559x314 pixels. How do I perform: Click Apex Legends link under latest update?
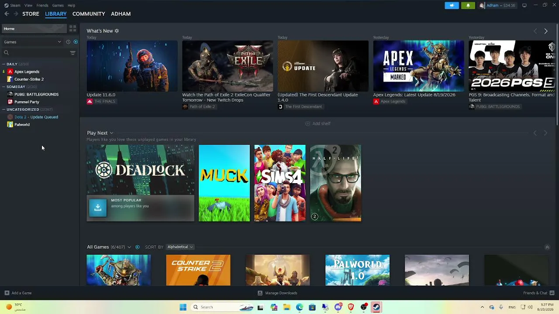[x=390, y=102]
